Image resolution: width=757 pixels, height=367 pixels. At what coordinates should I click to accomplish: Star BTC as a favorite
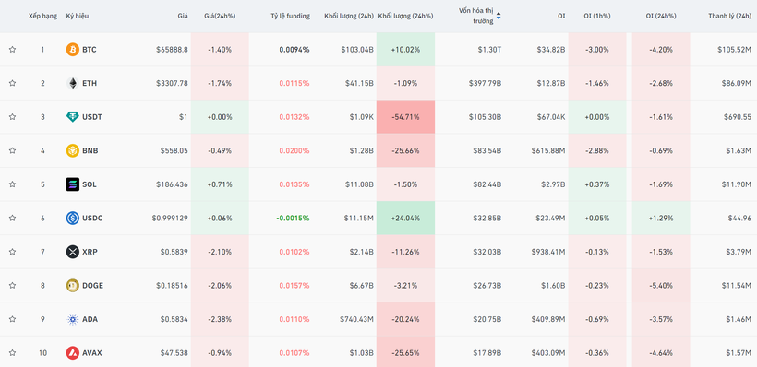tap(13, 49)
